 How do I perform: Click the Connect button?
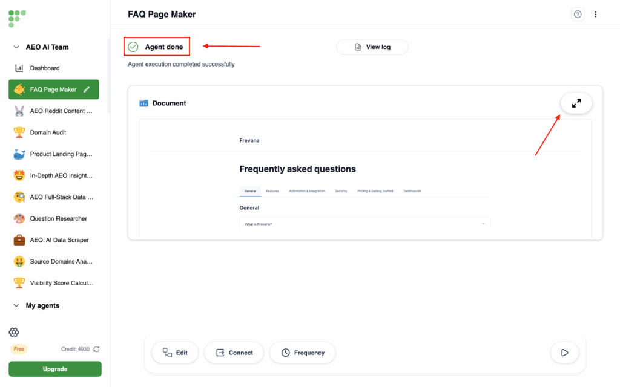pos(234,353)
